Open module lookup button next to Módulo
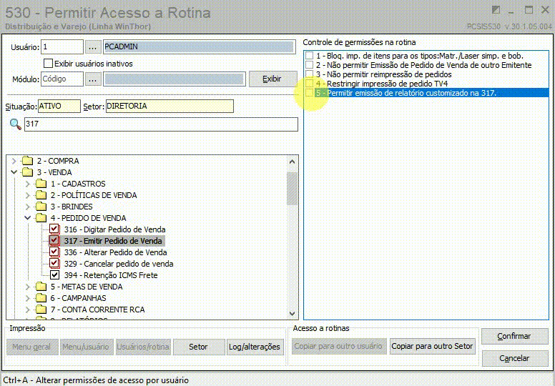This screenshot has width=555, height=386. point(93,79)
